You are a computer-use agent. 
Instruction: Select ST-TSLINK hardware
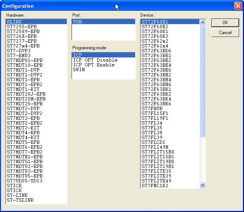point(36,200)
